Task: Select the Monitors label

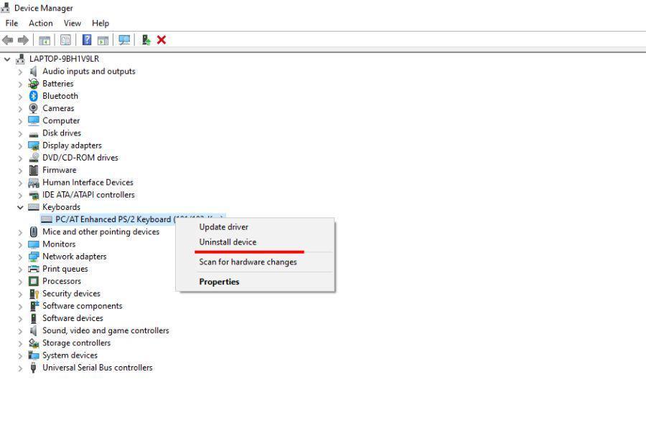Action: (59, 244)
